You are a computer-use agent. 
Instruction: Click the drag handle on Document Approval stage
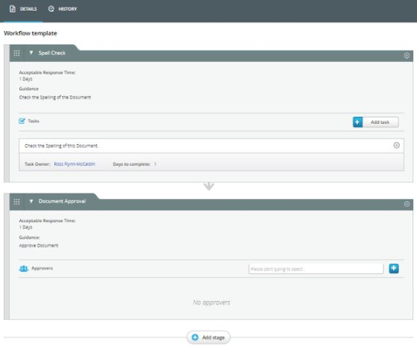pos(16,202)
